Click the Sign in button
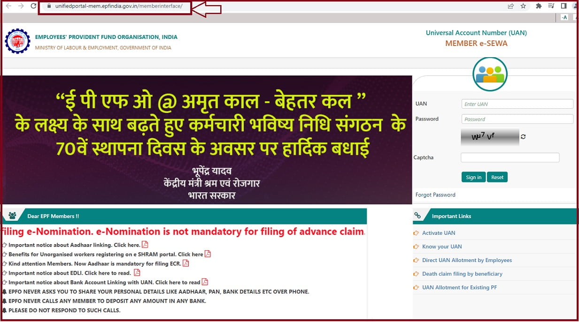579x322 pixels. coord(473,177)
